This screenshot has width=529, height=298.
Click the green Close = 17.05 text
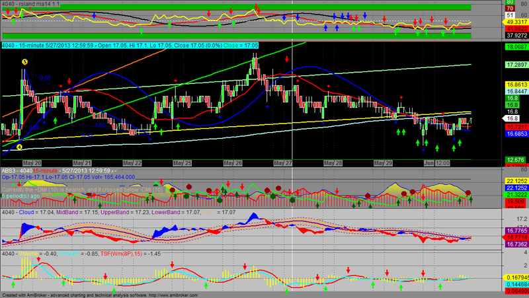pyautogui.click(x=241, y=46)
